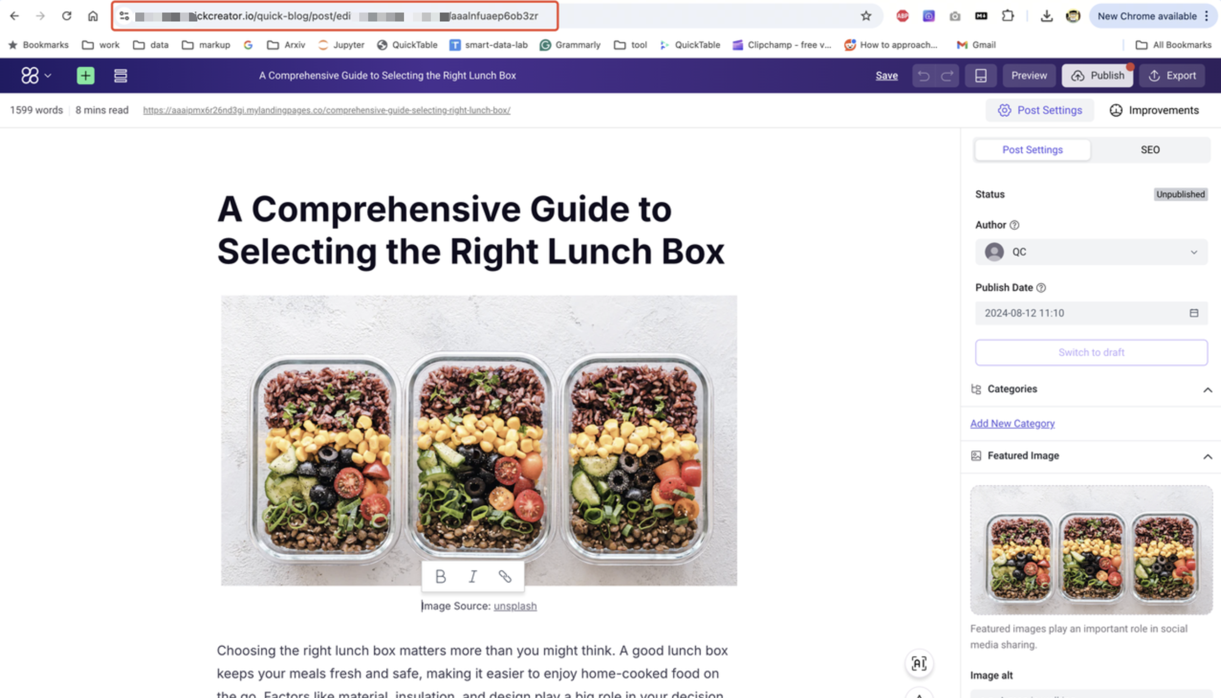The width and height of the screenshot is (1221, 698).
Task: Toggle italic formatting on selected text
Action: coord(472,576)
